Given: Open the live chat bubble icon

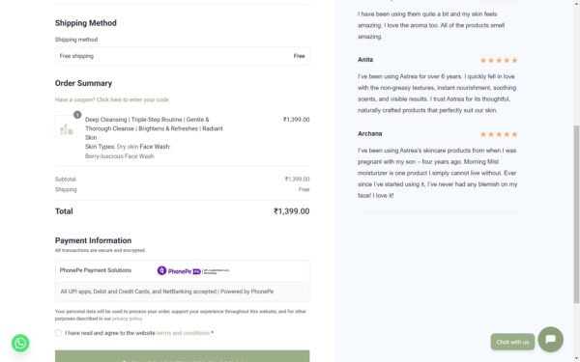Looking at the screenshot, I should [550, 339].
